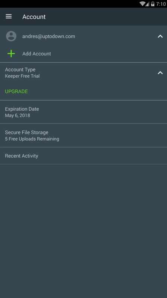This screenshot has height=298, width=167.
Task: Tap the Wi-Fi status icon
Action: [x=142, y=4]
